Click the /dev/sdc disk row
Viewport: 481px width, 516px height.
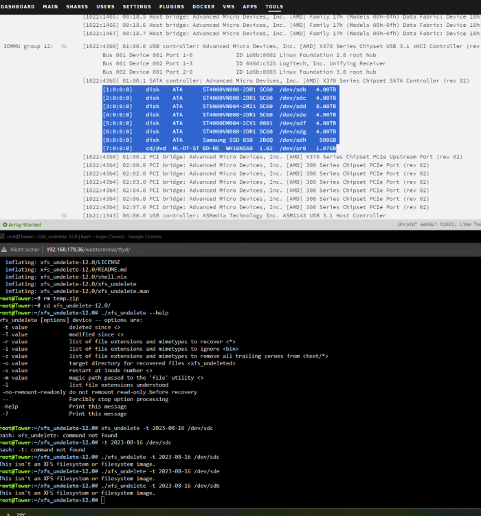tap(220, 98)
